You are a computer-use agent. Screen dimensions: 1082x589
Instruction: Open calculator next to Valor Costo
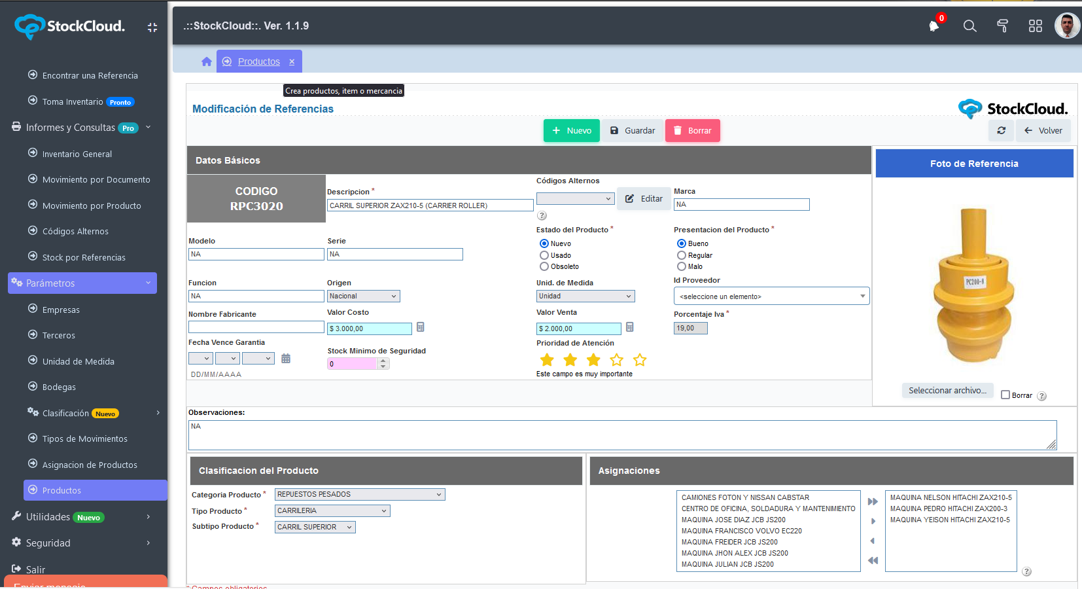click(x=421, y=327)
